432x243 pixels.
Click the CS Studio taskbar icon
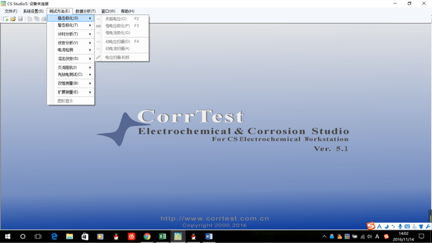[178, 237]
